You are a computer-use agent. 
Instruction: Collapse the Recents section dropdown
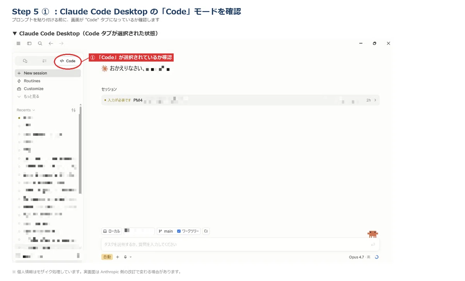(26, 110)
